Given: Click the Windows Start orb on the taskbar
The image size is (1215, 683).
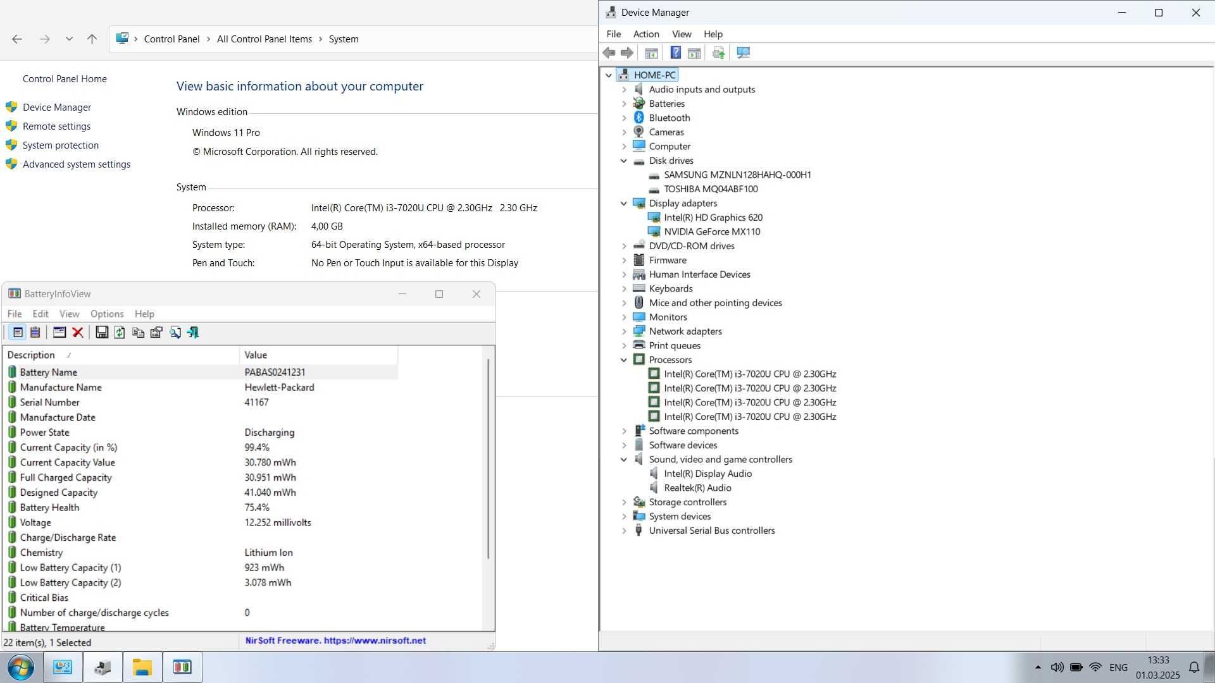Looking at the screenshot, I should click(x=21, y=667).
